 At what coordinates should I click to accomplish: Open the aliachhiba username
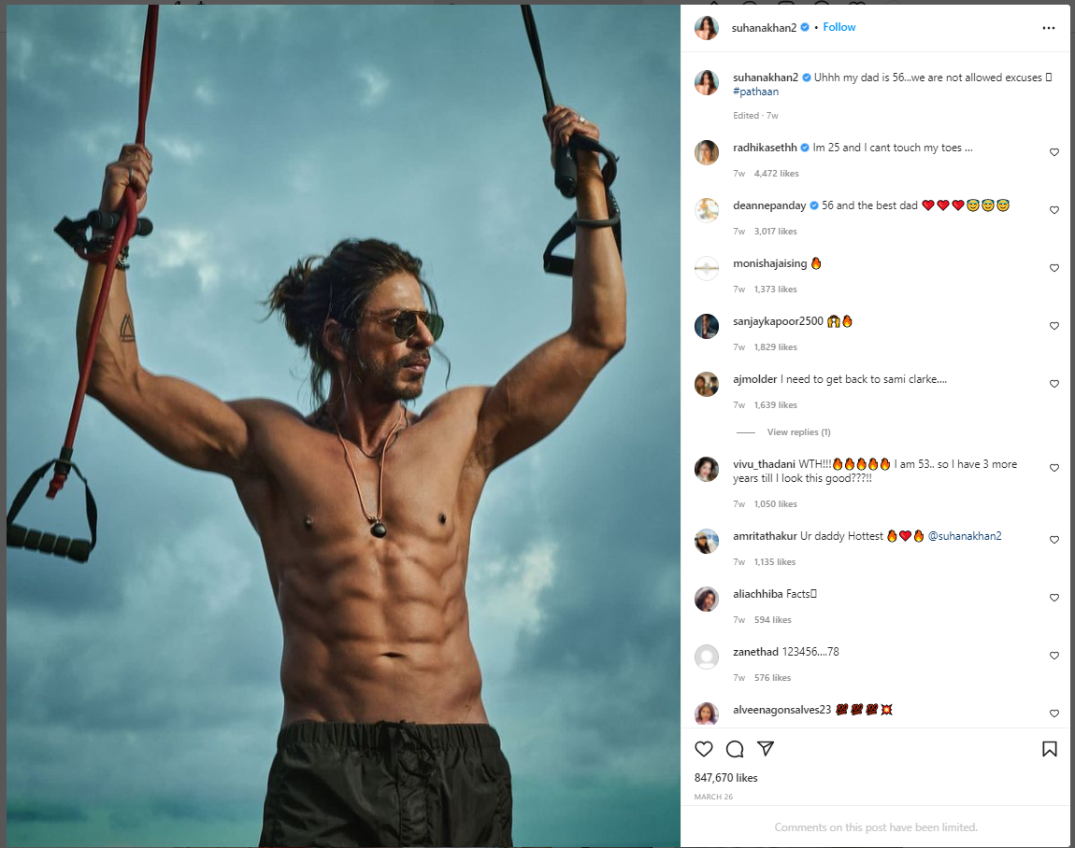[757, 594]
